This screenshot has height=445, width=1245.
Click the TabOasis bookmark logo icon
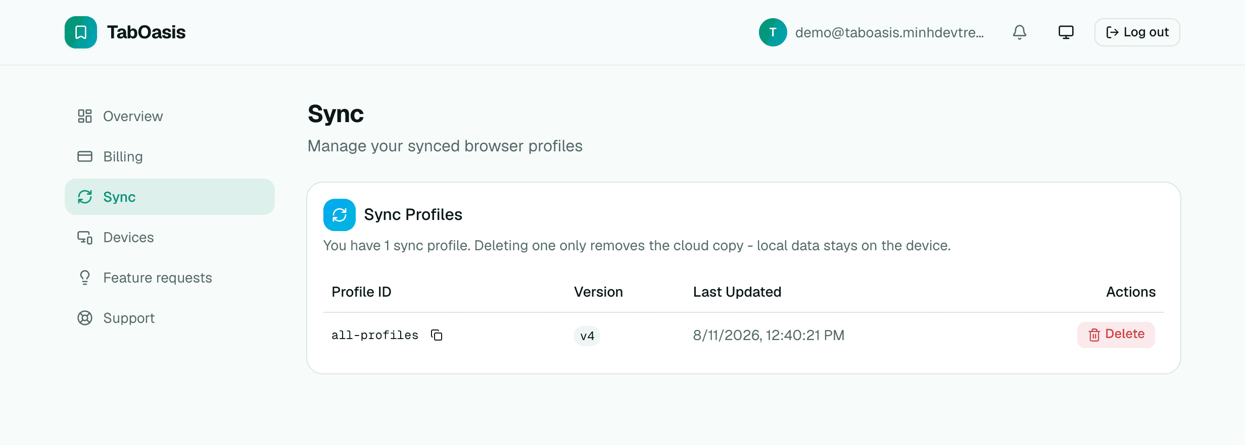[81, 32]
